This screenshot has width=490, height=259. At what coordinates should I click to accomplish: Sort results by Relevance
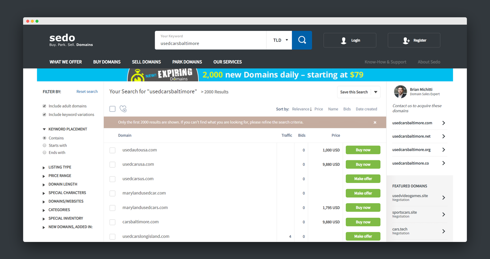302,109
